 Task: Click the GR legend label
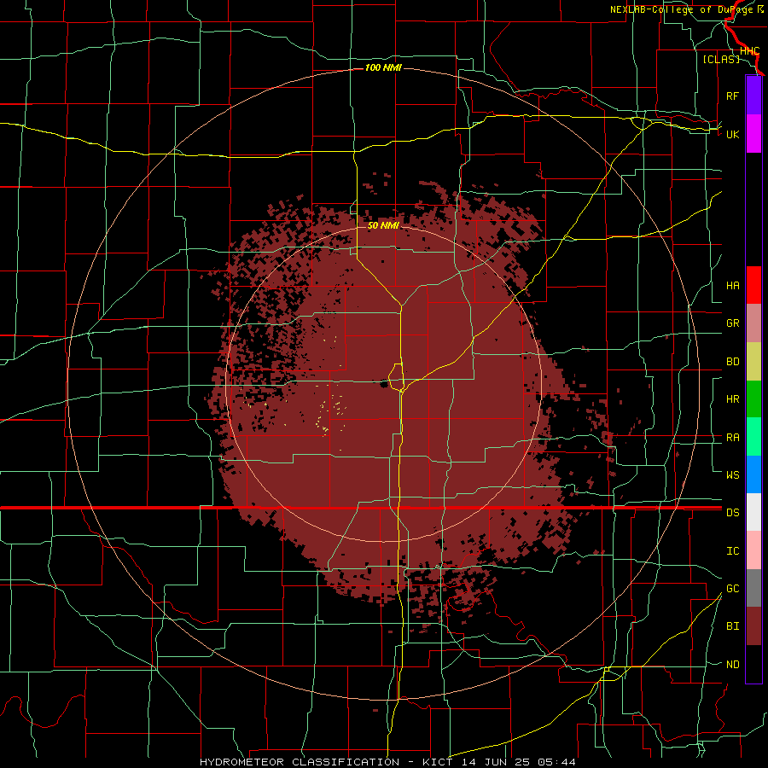[733, 323]
